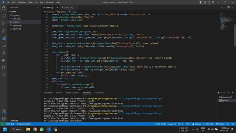Click errors and warnings status item
The image size is (236, 133).
click(x=10, y=124)
